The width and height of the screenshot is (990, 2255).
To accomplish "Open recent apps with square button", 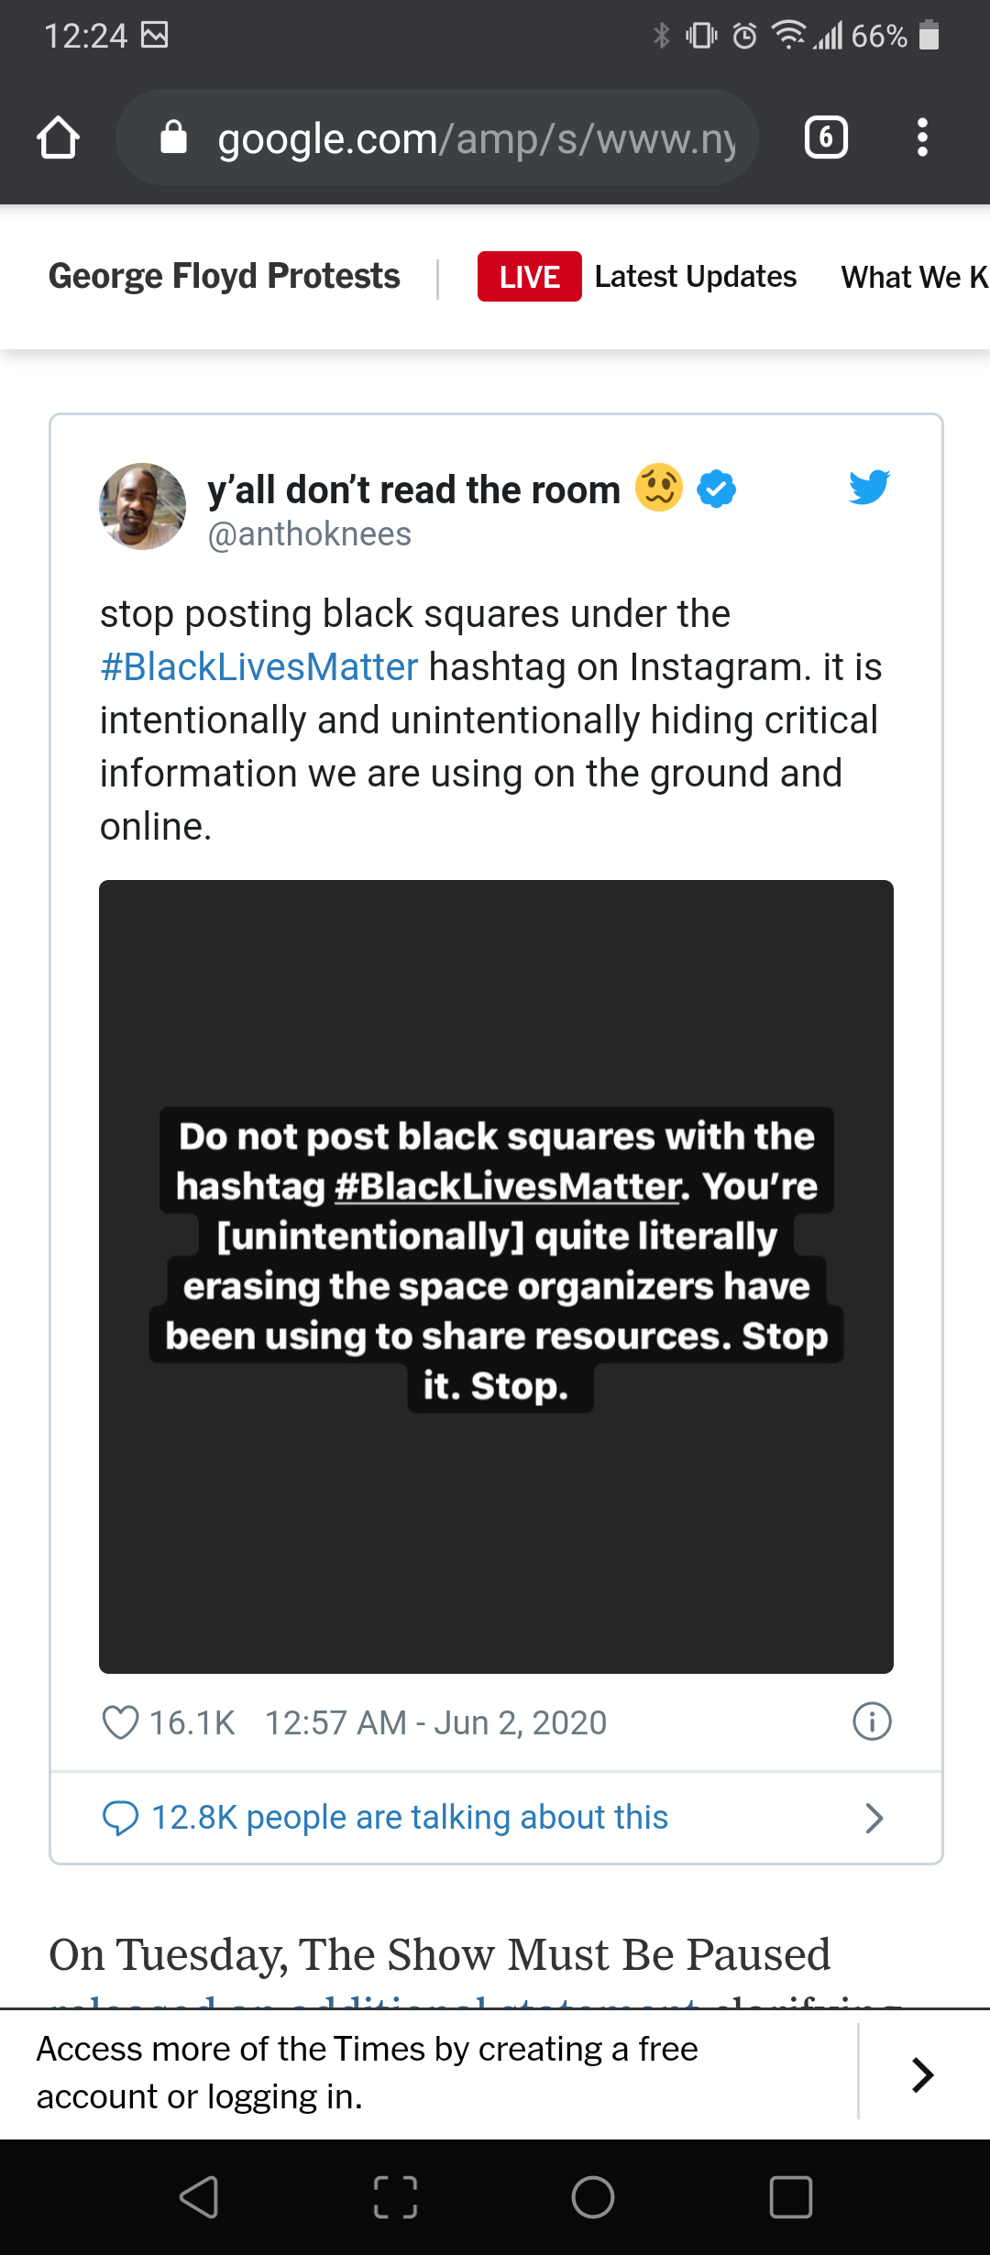I will (790, 2196).
